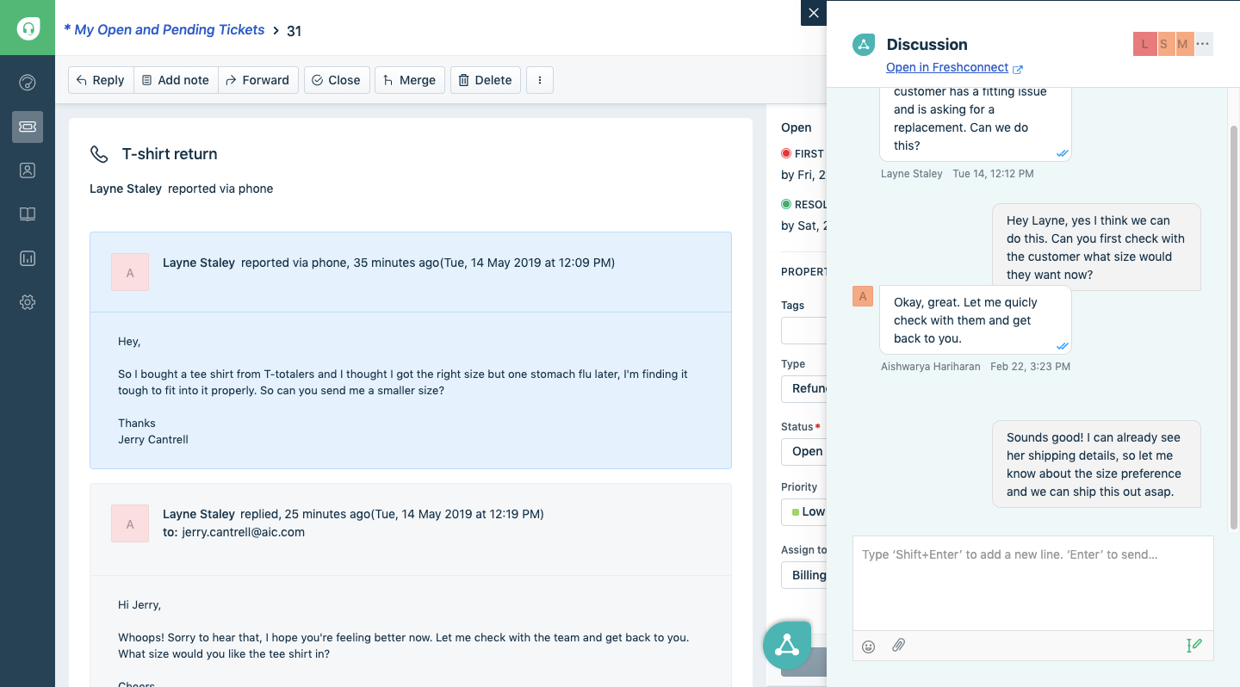Open the ticket overflow menu with three dots
Screen dimensions: 1240x687
point(540,79)
